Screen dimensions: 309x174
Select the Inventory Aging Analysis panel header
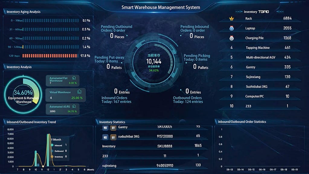(24, 12)
